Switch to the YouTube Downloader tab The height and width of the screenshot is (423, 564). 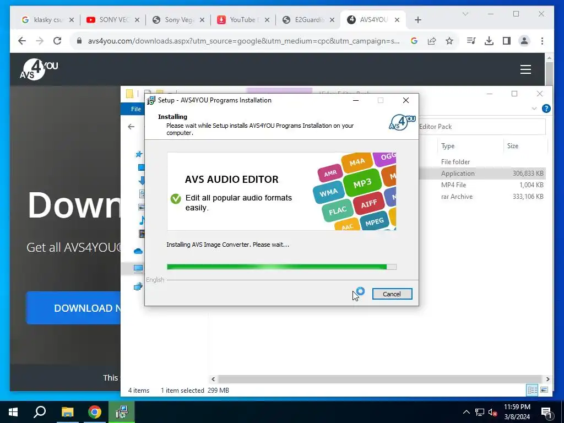click(244, 20)
